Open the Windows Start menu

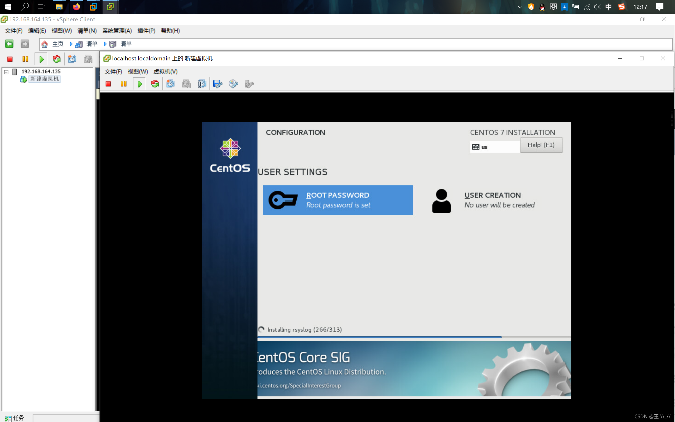click(8, 7)
